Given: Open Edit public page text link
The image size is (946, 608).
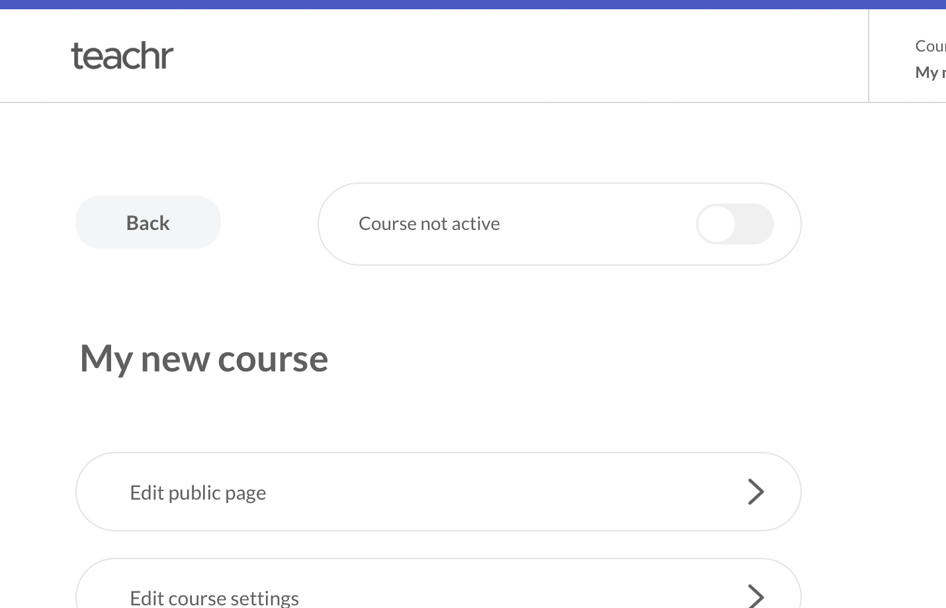Looking at the screenshot, I should click(x=198, y=493).
